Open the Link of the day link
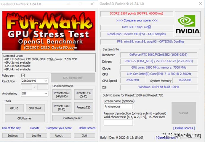Screen dimensions: 205x142 11,128
